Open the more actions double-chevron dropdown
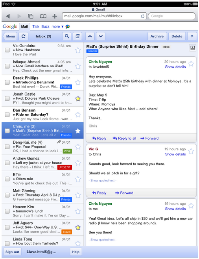The width and height of the screenshot is (199, 259). pos(192,36)
